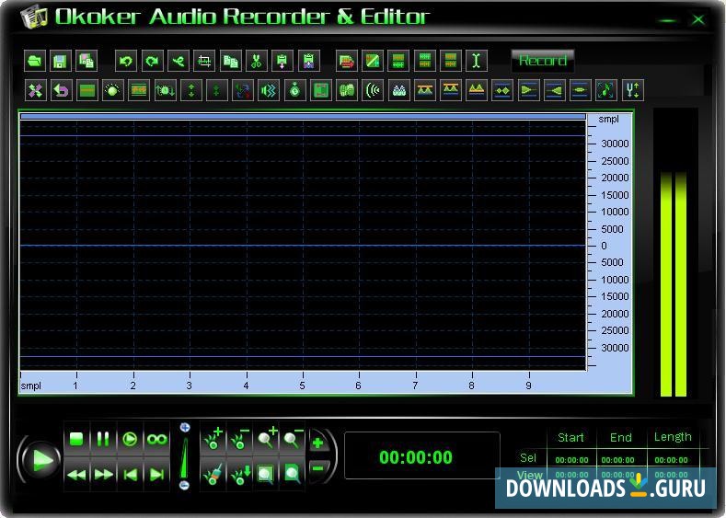Click the "Sel" row label
The image size is (726, 518).
[x=528, y=458]
